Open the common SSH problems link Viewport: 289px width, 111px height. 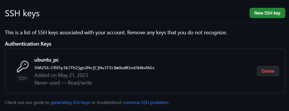[x=146, y=102]
